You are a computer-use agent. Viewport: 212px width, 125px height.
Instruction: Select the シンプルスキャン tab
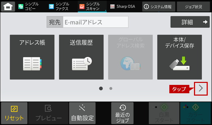coord(92,6)
